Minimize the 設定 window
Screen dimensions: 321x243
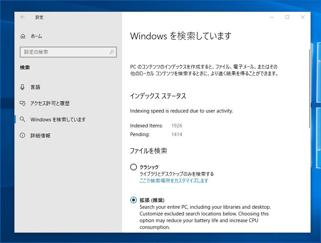272,17
